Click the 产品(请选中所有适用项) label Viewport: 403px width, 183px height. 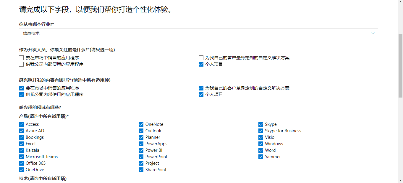(44, 116)
